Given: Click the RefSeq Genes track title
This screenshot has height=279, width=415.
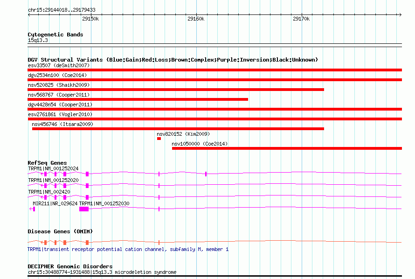Looking at the screenshot, I should click(47, 163).
